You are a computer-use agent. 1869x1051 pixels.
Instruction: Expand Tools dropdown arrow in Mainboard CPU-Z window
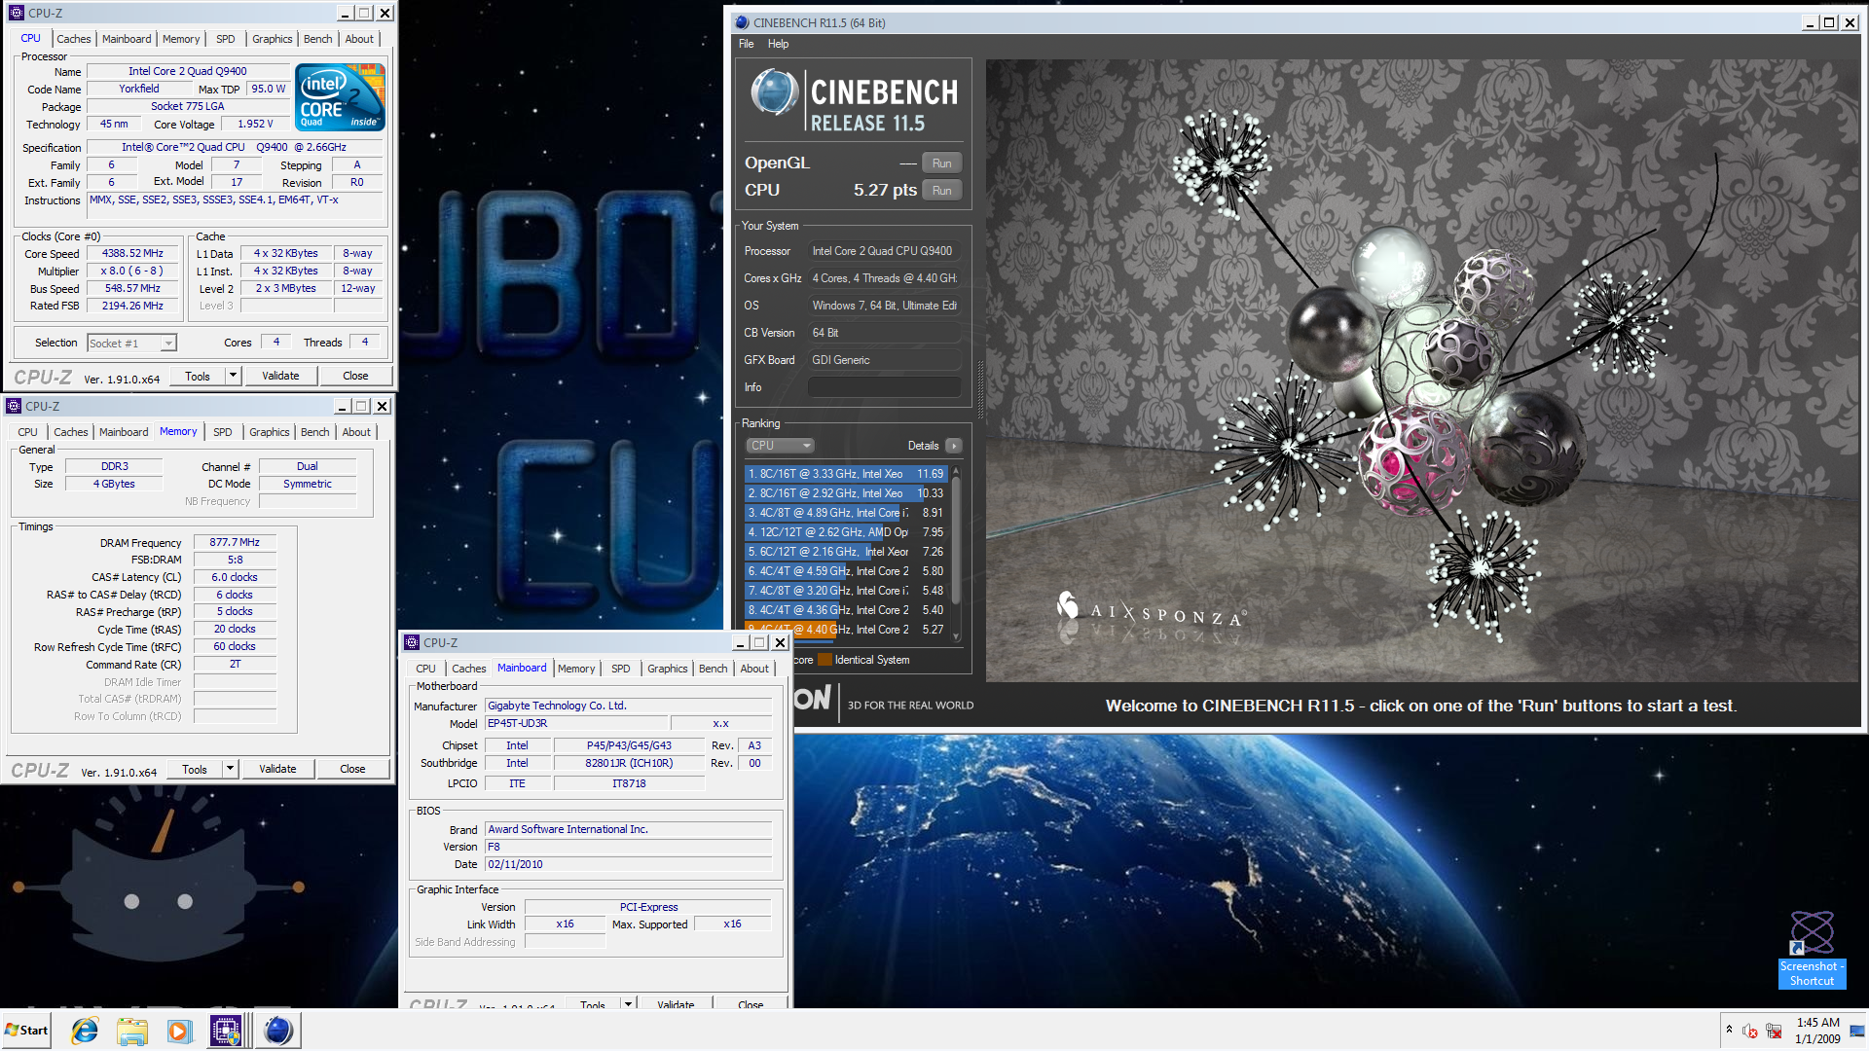[x=628, y=1003]
